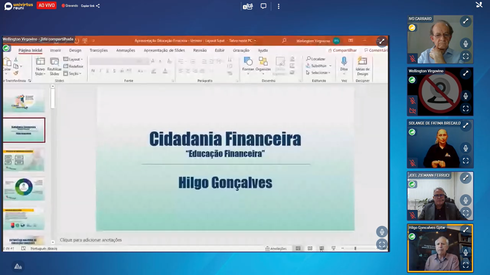Click the Compartilhar button
Viewport: 490px width, 275px height.
pyautogui.click(x=343, y=50)
